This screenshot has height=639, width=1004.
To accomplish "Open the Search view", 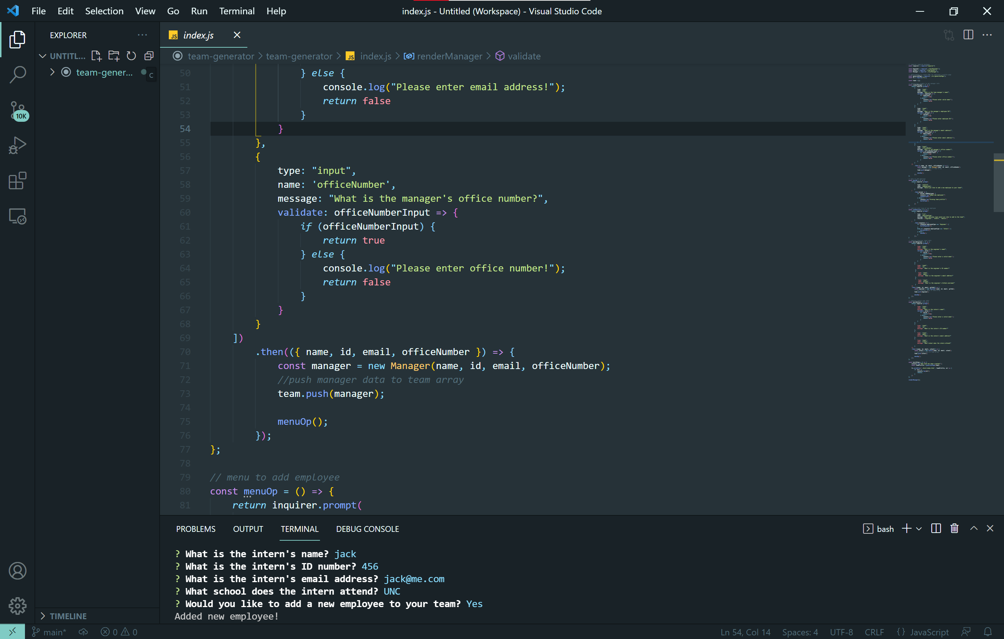I will point(17,74).
